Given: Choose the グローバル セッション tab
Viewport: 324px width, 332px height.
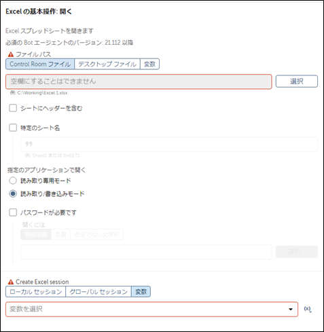Looking at the screenshot, I should click(98, 292).
